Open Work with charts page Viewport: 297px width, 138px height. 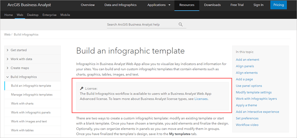coord(32,104)
